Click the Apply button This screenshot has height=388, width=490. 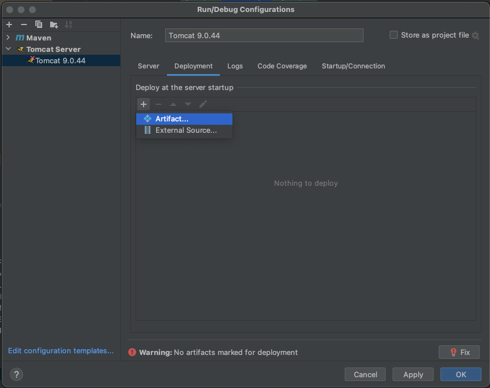[413, 374]
